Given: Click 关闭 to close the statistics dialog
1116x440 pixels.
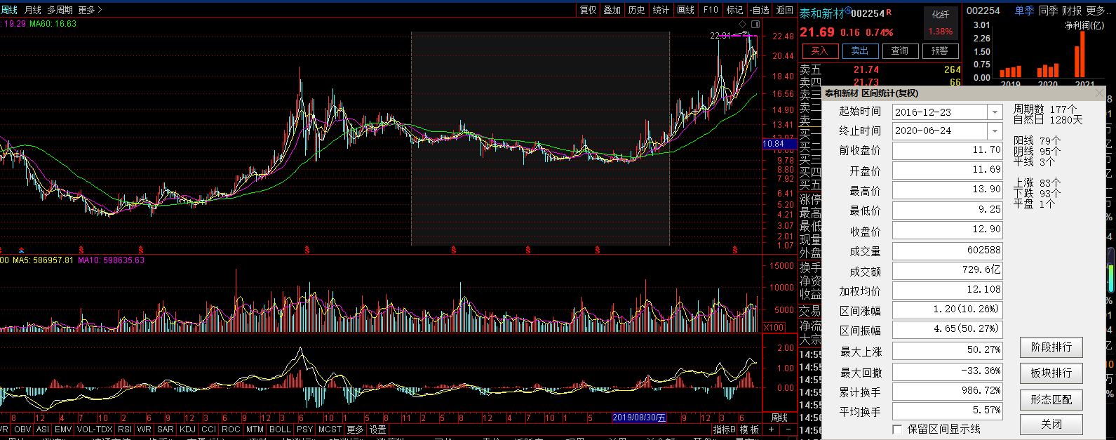Looking at the screenshot, I should click(1051, 424).
